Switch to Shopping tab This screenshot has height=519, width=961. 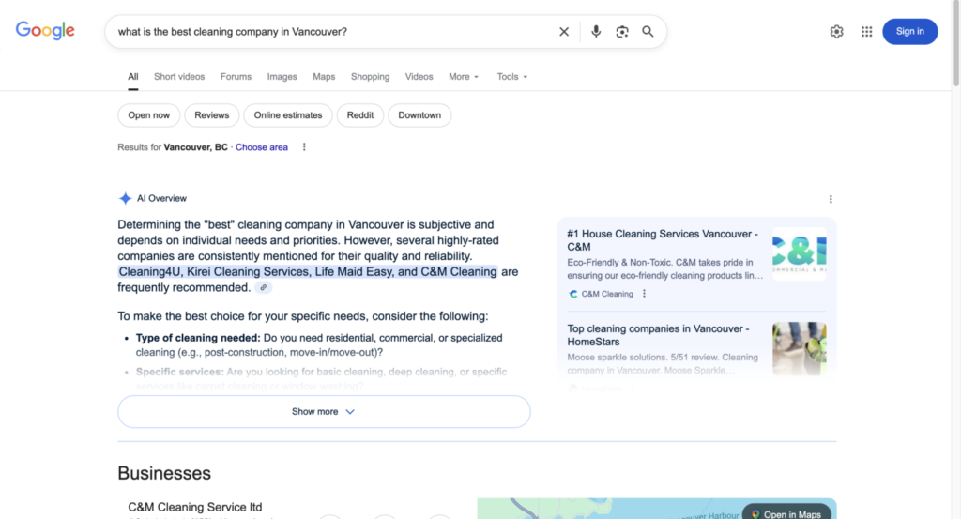[370, 77]
